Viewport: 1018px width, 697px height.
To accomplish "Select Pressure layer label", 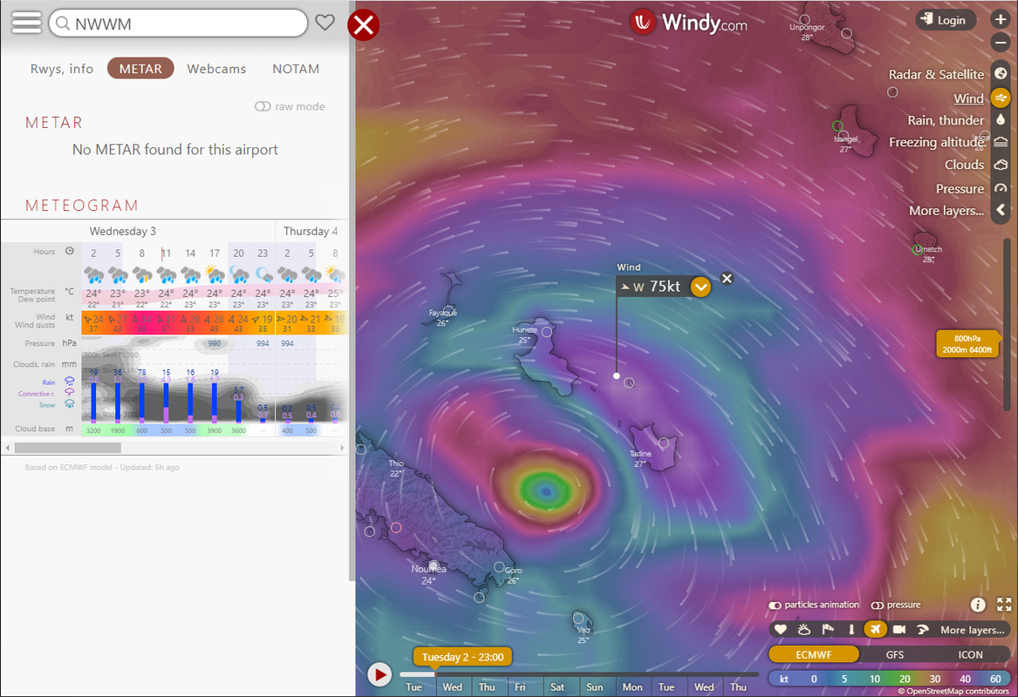I will click(x=960, y=189).
